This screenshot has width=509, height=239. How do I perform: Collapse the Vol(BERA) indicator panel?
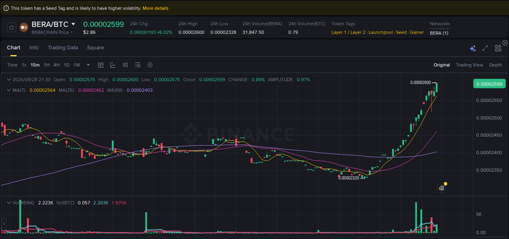point(8,202)
